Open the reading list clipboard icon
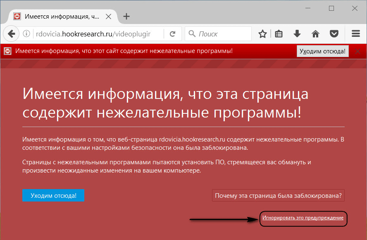367x240 pixels. (x=279, y=34)
